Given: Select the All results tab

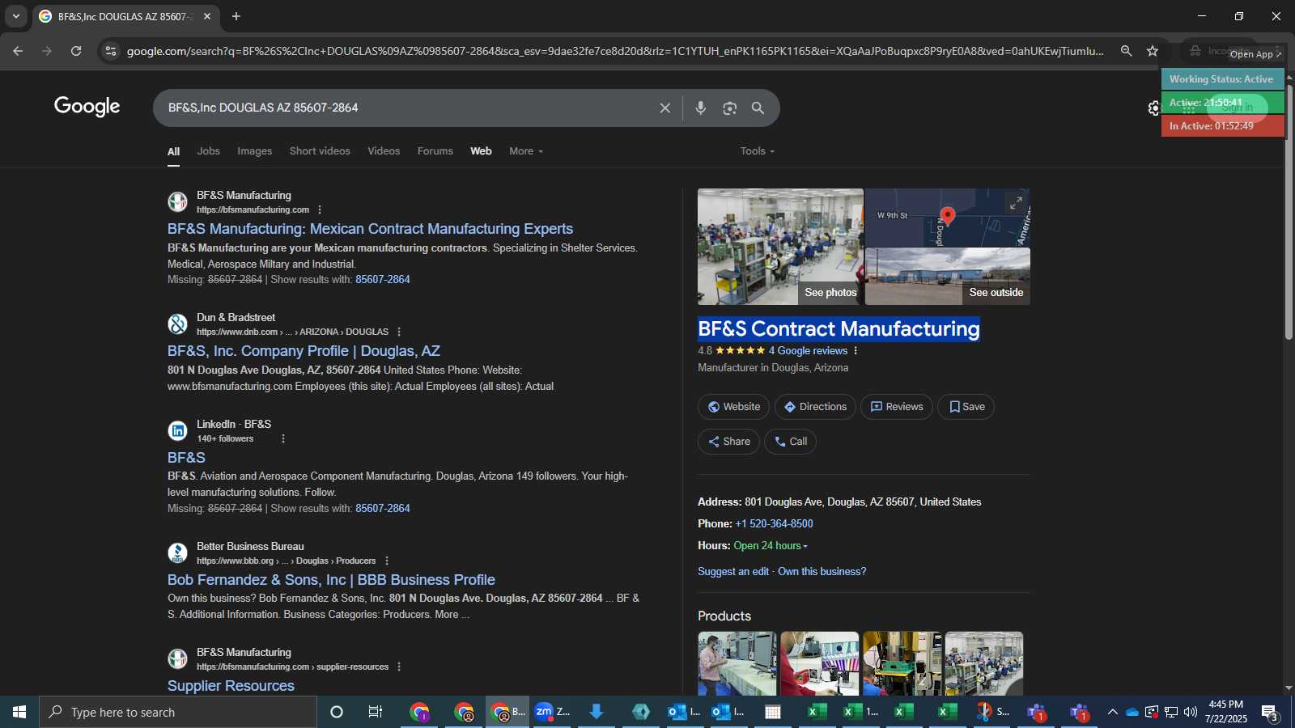Looking at the screenshot, I should coord(174,151).
